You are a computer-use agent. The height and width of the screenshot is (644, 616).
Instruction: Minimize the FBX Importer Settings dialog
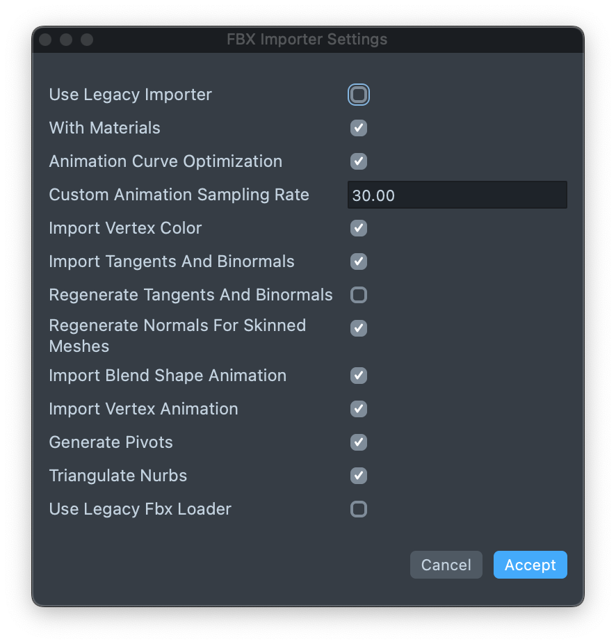[x=66, y=40]
